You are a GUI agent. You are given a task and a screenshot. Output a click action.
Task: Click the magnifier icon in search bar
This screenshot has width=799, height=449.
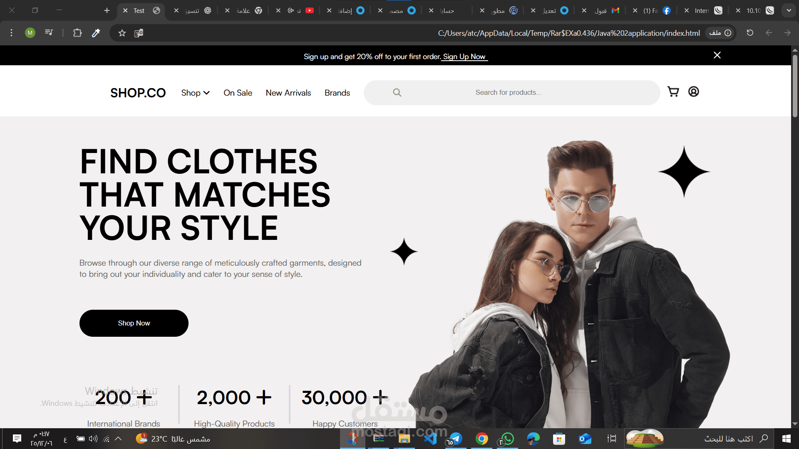point(397,92)
